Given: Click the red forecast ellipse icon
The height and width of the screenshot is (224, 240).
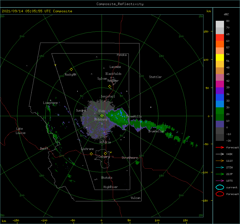Looking at the screenshot, I should [x=220, y=194].
